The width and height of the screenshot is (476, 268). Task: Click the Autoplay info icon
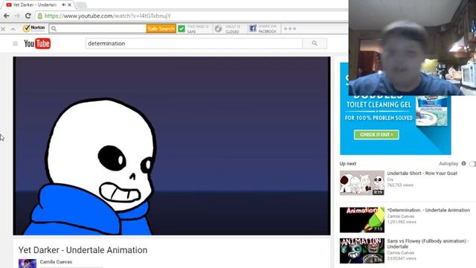tap(463, 164)
